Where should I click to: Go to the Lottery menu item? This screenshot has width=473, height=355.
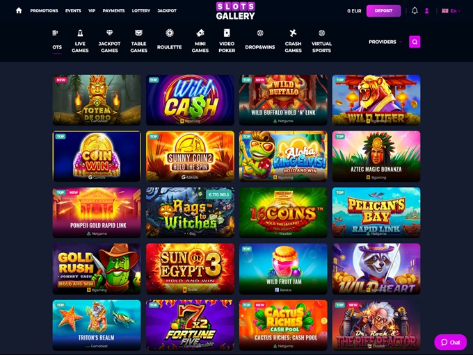coord(141,10)
